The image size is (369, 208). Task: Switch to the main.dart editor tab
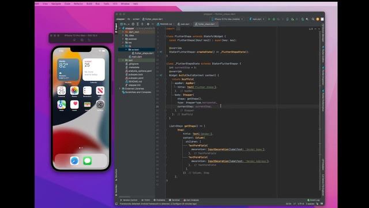(x=184, y=24)
